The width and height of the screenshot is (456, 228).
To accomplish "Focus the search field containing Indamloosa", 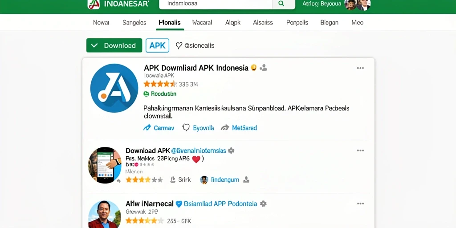I will 216,4.
